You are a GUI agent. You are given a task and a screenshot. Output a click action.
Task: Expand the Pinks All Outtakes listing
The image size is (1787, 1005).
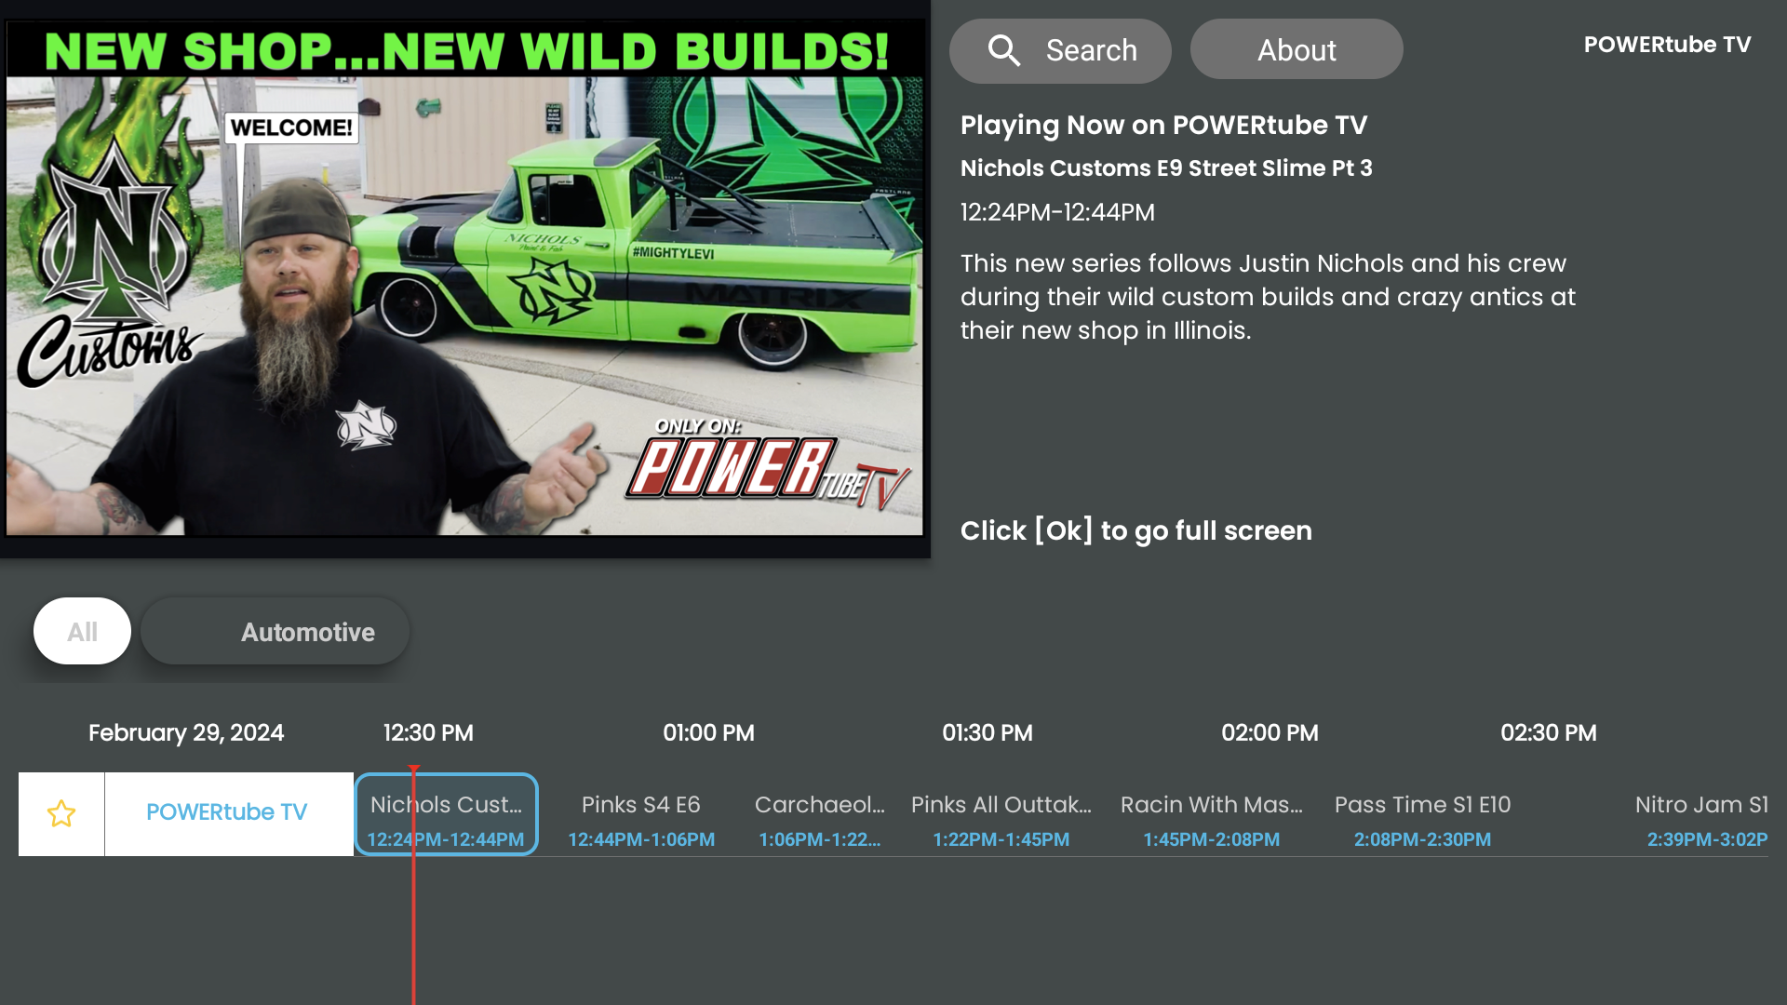tap(1001, 813)
